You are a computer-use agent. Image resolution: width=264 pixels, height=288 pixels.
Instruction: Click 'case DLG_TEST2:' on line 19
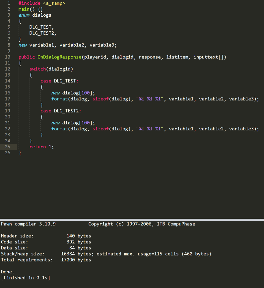point(61,111)
